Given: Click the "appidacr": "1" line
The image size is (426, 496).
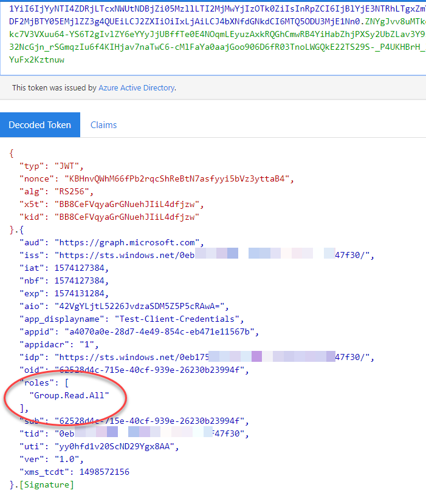Looking at the screenshot, I should pyautogui.click(x=59, y=344).
